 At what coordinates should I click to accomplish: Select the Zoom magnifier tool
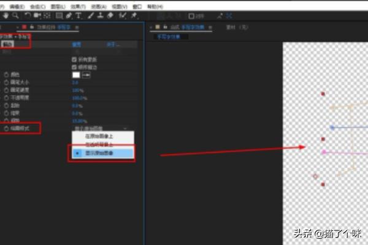15,16
